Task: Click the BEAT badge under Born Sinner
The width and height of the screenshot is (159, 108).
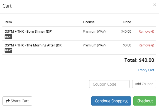Action: click(8, 37)
